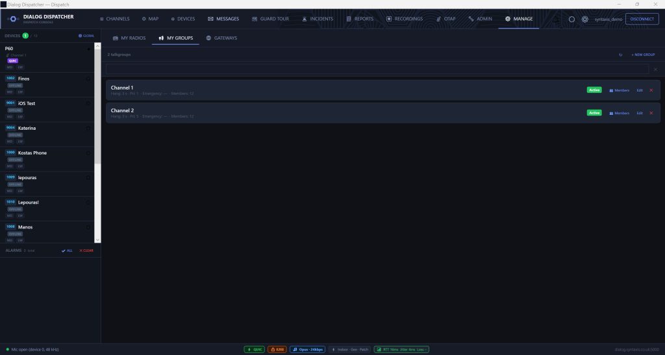Switch to Guard Tour
The image size is (665, 355).
click(x=270, y=19)
